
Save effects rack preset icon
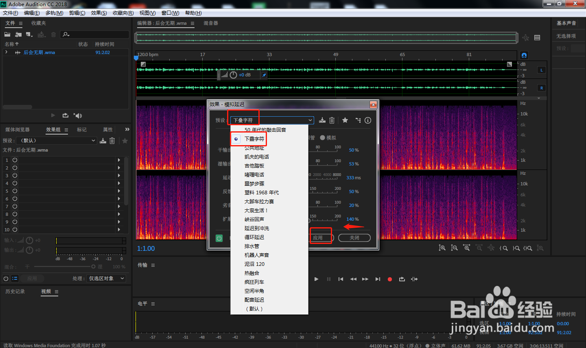pyautogui.click(x=103, y=141)
